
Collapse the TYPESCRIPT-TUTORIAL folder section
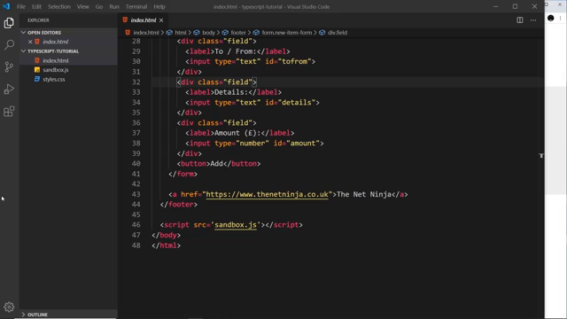[x=24, y=51]
